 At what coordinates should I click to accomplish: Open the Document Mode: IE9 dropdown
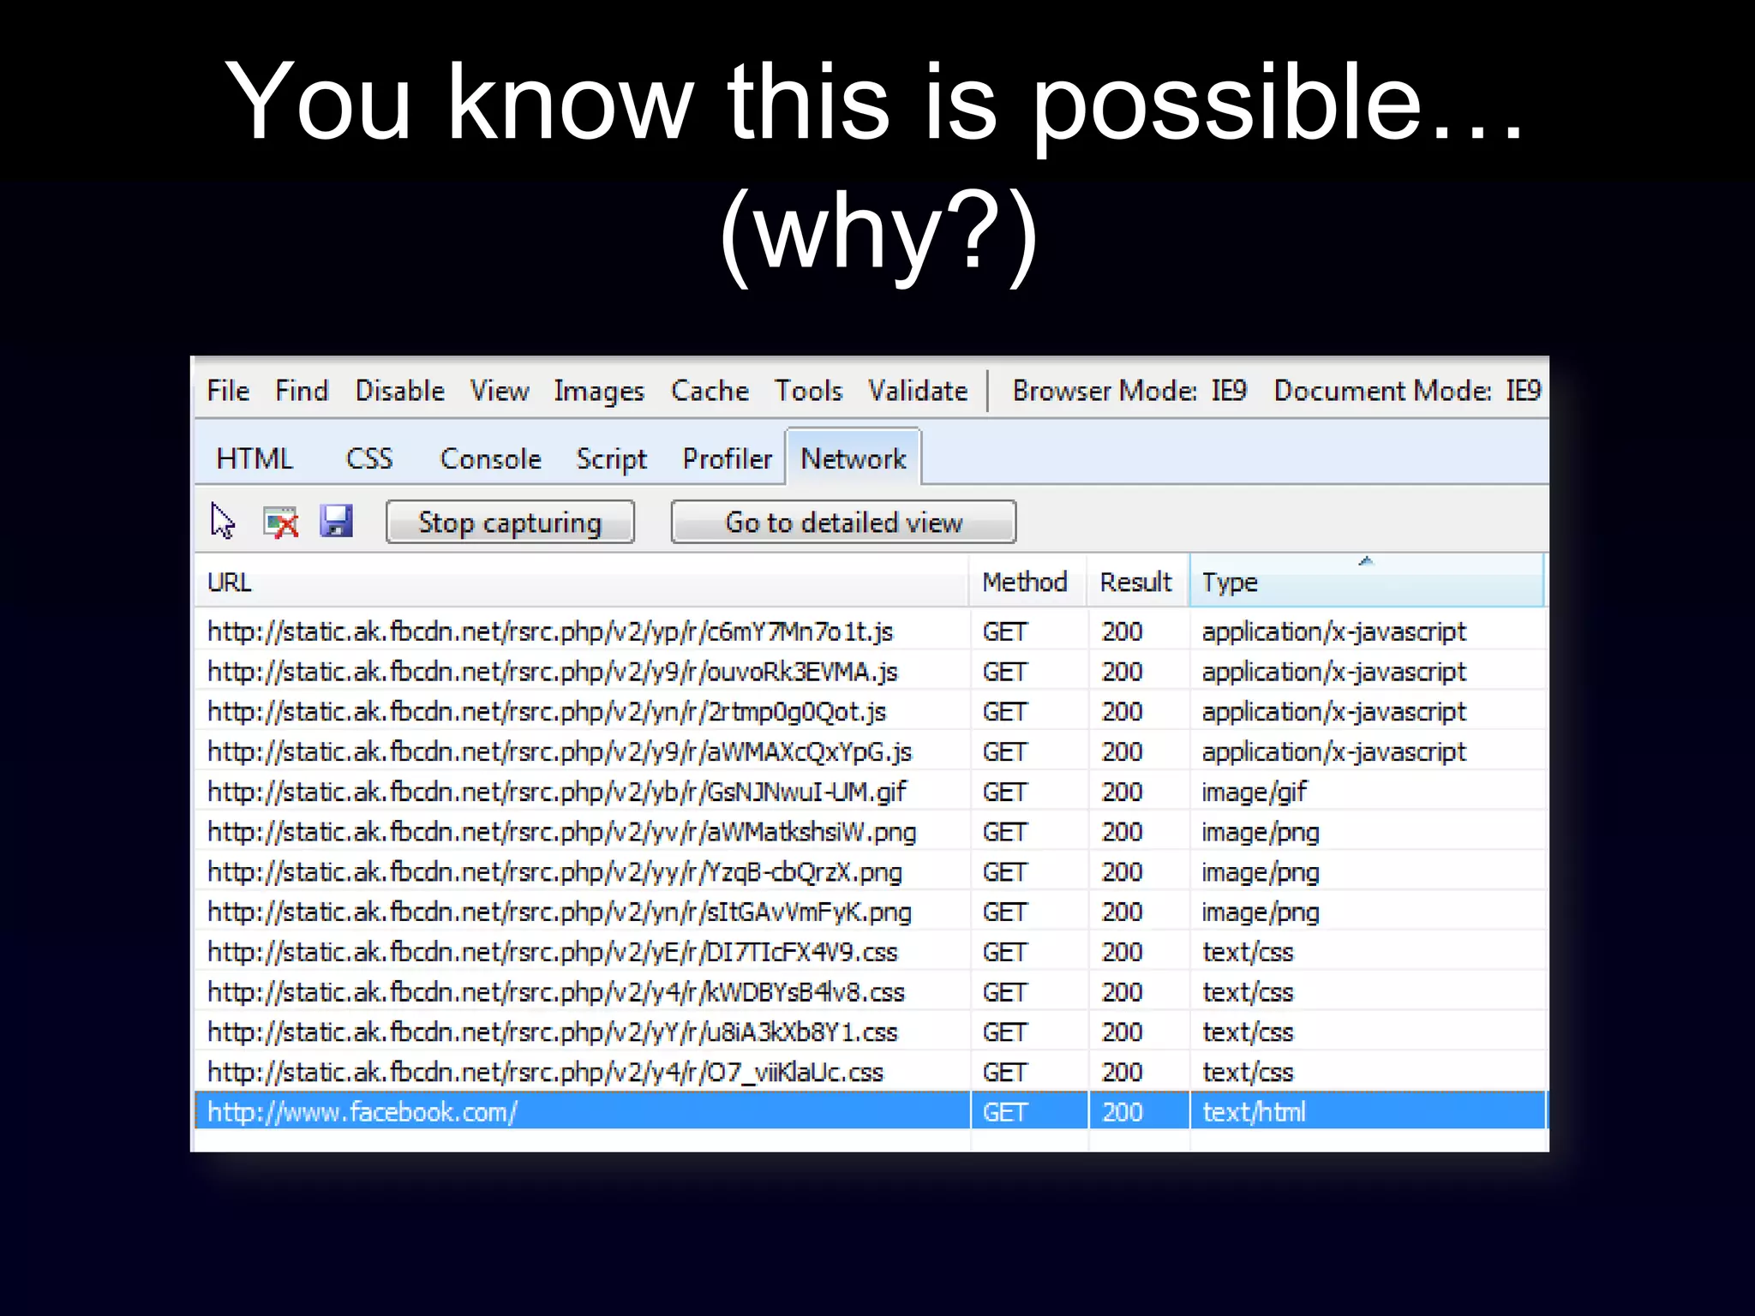pos(1407,391)
